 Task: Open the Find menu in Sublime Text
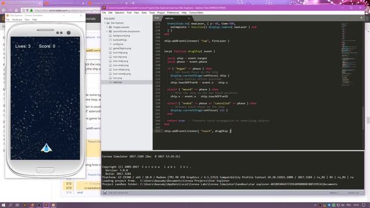pyautogui.click(x=129, y=13)
